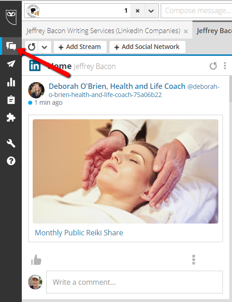Open the Analytics bar-chart icon
232x302 pixels.
pyautogui.click(x=11, y=82)
